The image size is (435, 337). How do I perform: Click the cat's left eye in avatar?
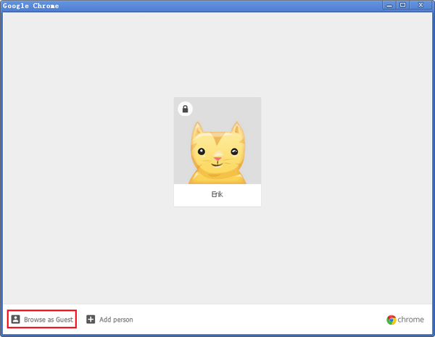point(201,151)
